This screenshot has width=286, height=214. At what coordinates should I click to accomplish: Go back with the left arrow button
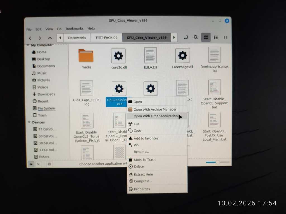pos(30,38)
